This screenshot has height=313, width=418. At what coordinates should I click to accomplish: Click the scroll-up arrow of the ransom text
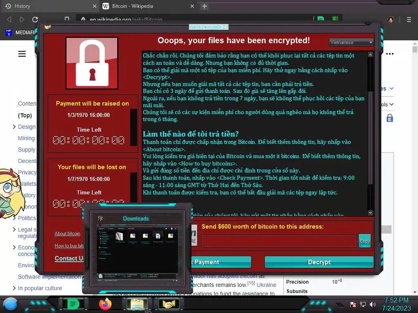370,54
